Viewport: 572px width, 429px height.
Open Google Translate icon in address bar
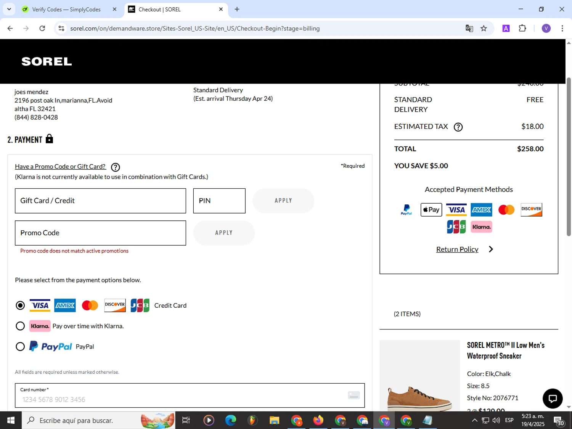(469, 28)
